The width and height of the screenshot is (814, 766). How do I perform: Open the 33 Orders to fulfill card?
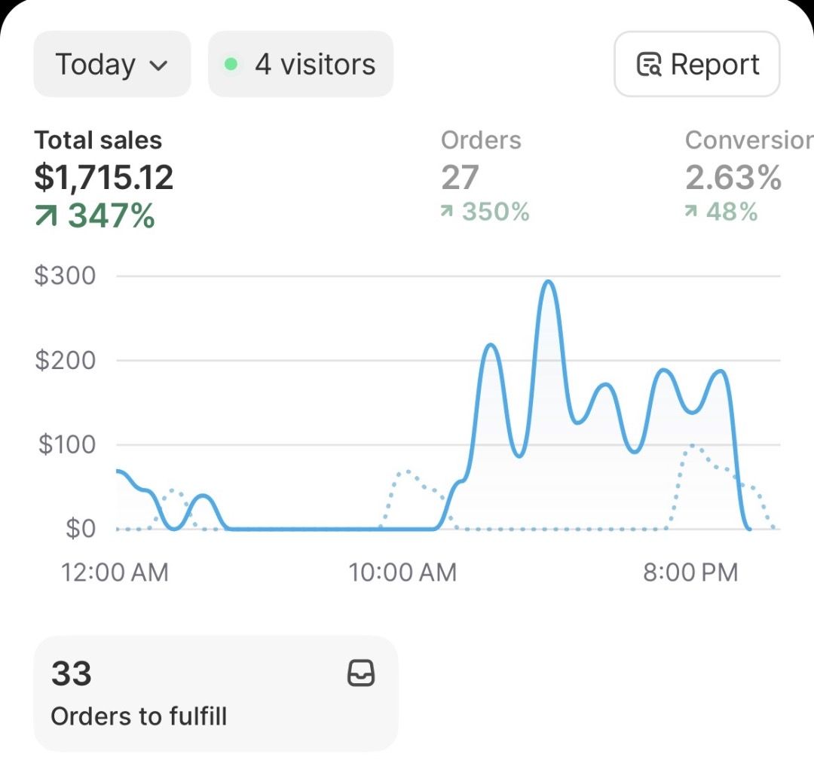[x=216, y=693]
